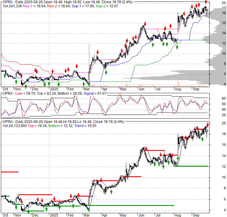Click the 'Vol 241,339' text in top chart
This screenshot has width=227, height=217.
point(12,6)
